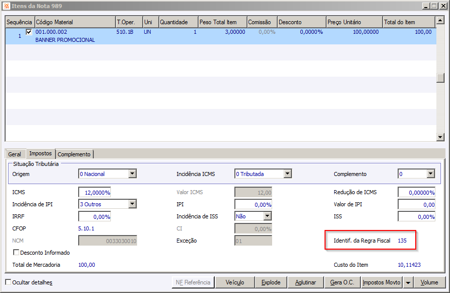This screenshot has width=450, height=293.
Task: Click the CI percentage field
Action: [x=253, y=228]
